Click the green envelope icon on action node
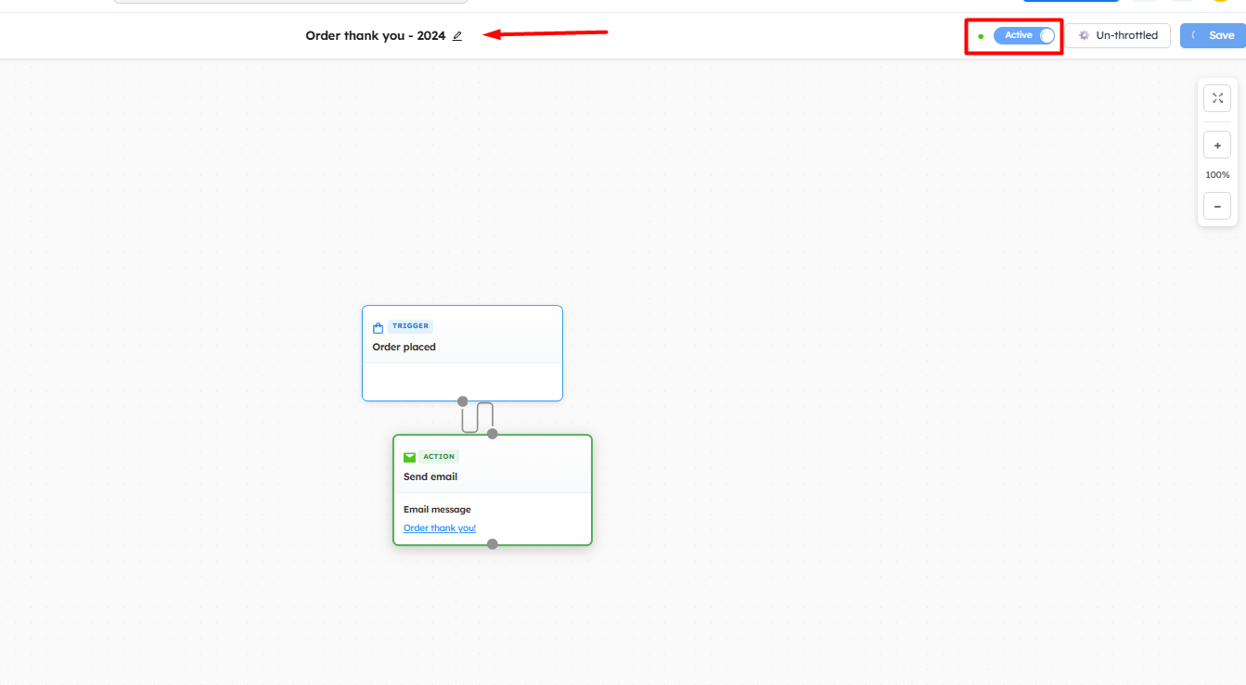1246x685 pixels. tap(409, 457)
